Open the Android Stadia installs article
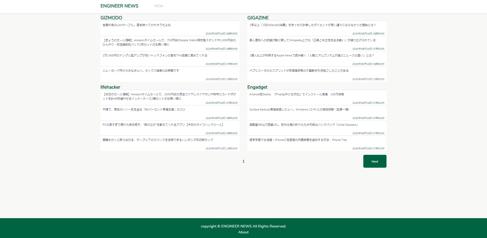The image size is (487, 238). coord(297,94)
